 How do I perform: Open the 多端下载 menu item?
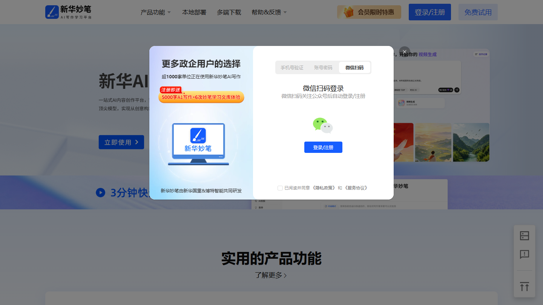229,12
